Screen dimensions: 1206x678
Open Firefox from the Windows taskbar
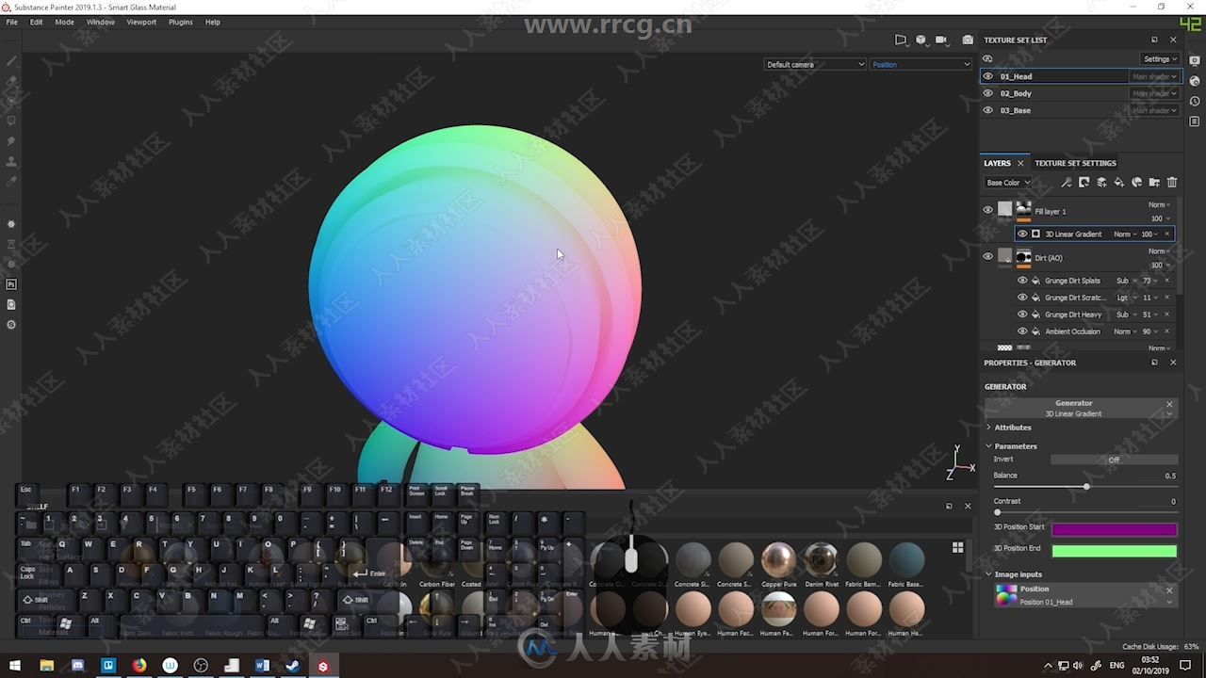click(139, 666)
